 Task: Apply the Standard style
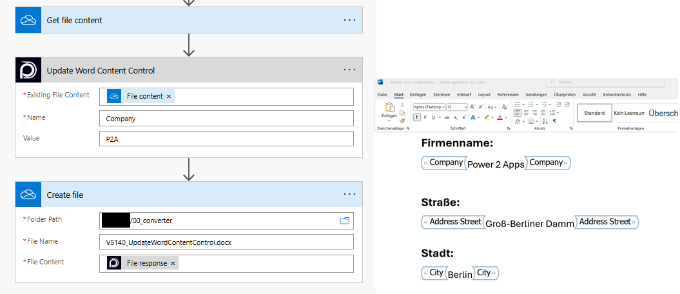pos(594,113)
